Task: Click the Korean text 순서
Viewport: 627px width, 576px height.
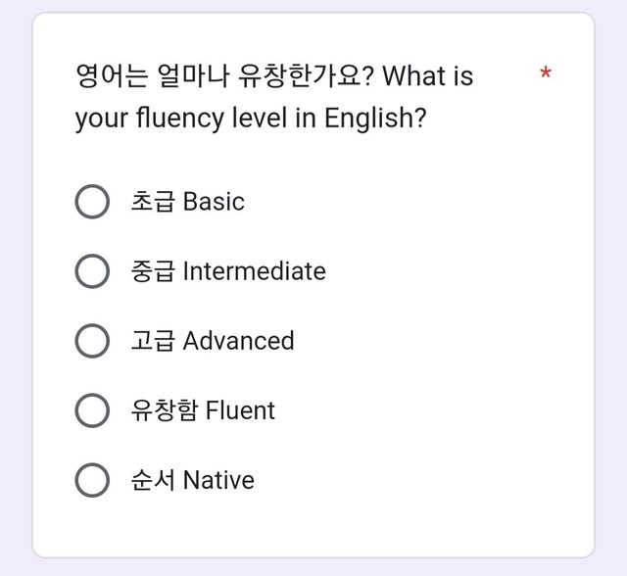Action: 153,480
